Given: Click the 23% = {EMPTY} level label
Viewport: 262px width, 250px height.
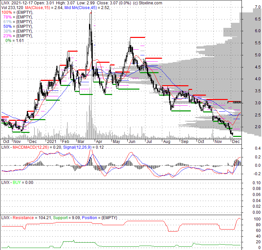Looking at the screenshot, I should coord(18,36).
